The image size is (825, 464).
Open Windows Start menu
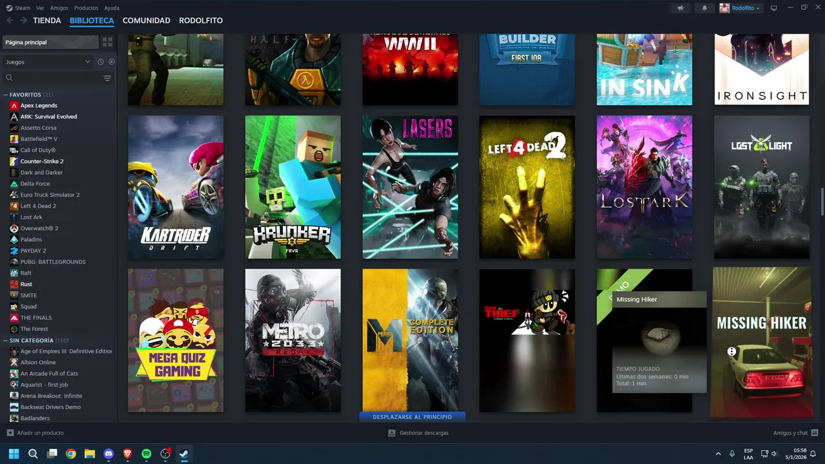tap(14, 454)
